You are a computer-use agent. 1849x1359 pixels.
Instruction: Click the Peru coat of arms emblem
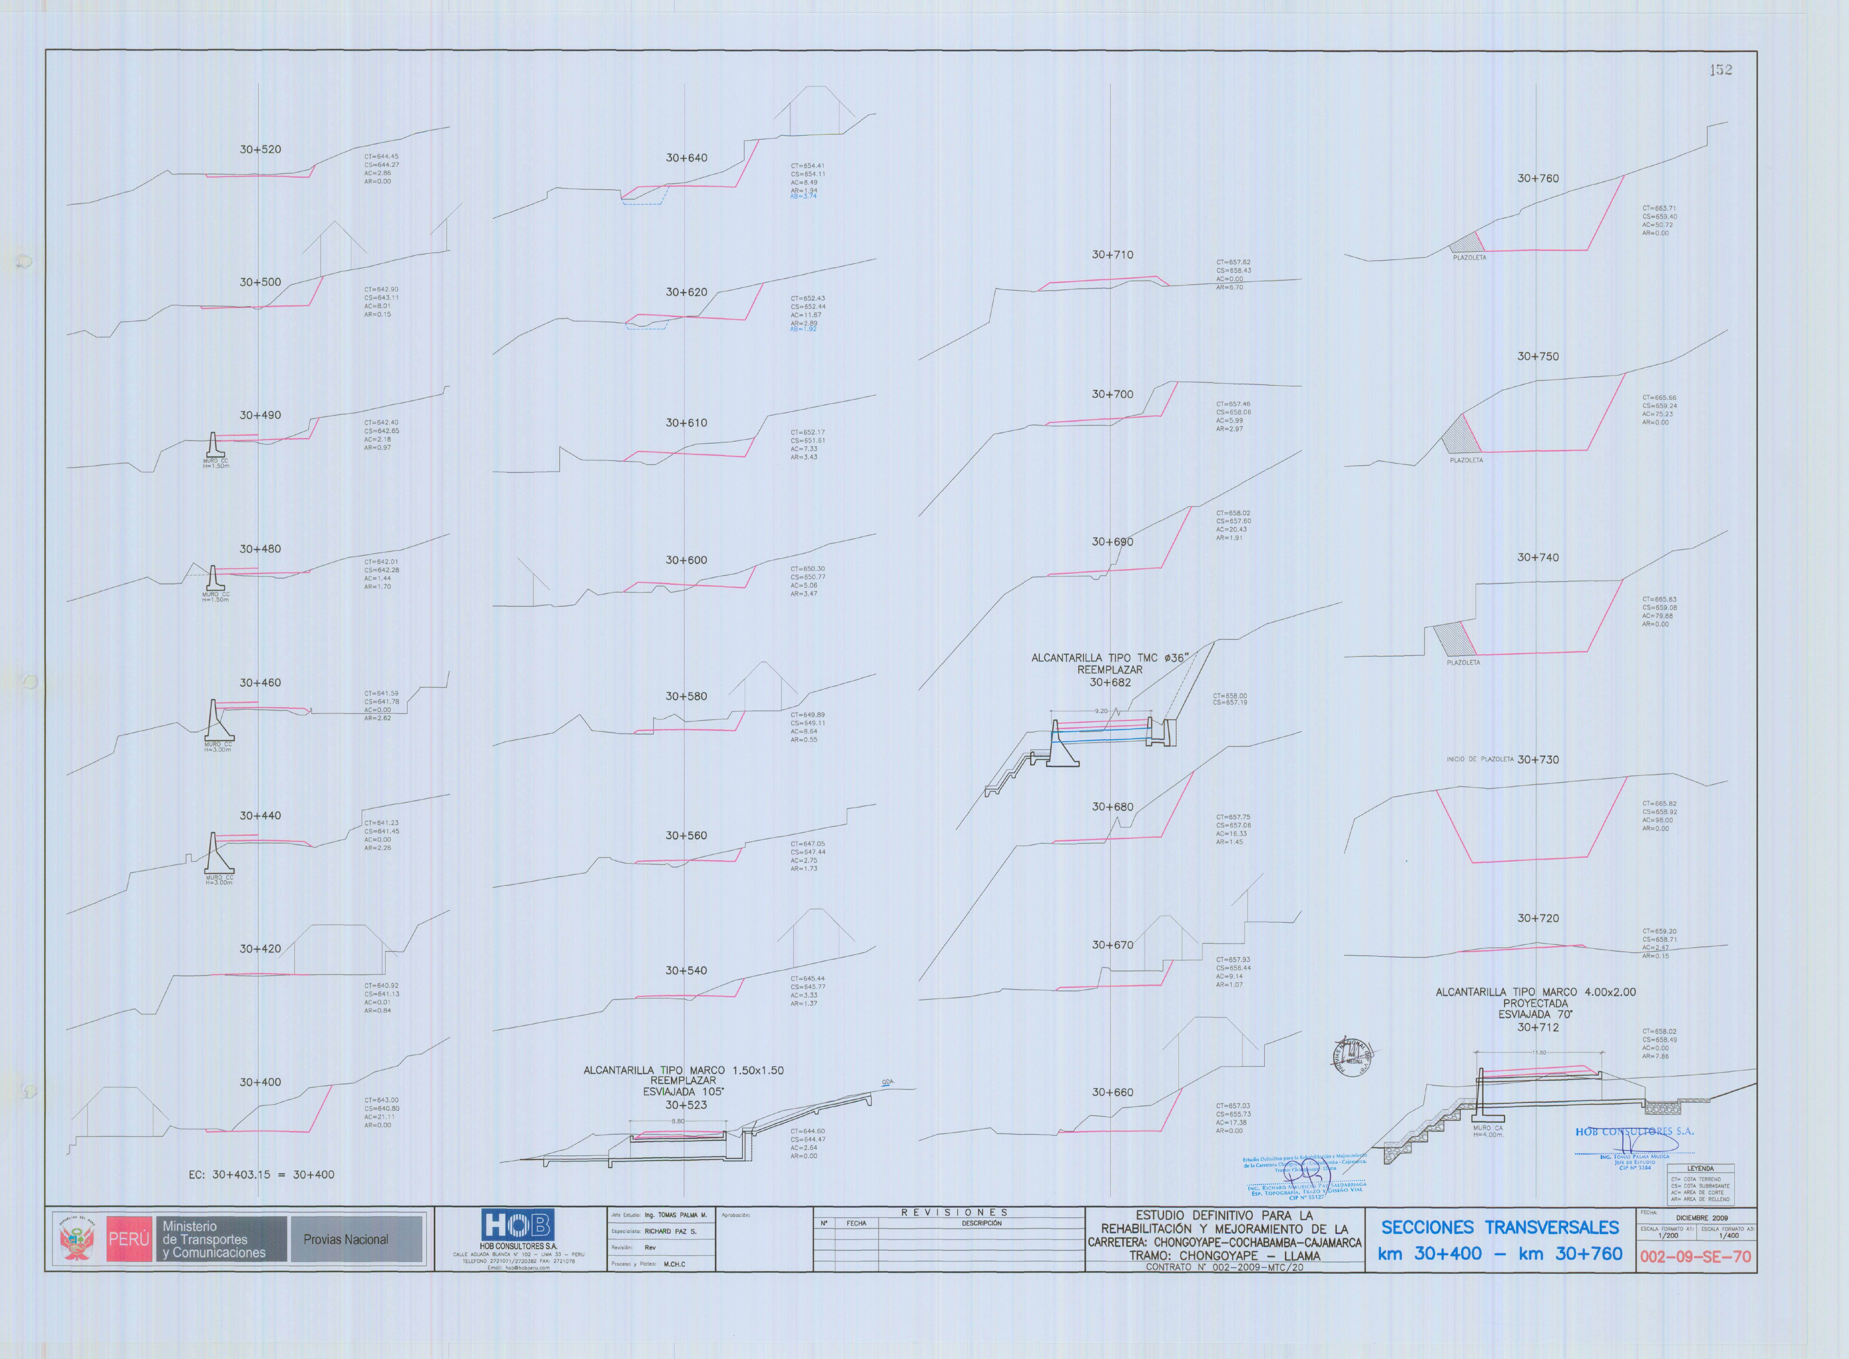(x=77, y=1240)
